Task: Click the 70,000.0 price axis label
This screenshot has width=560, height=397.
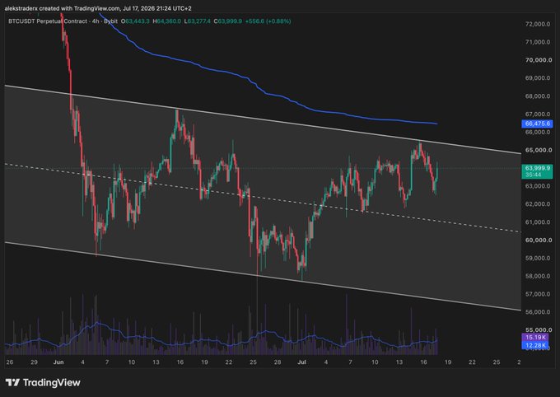Action: [539, 60]
